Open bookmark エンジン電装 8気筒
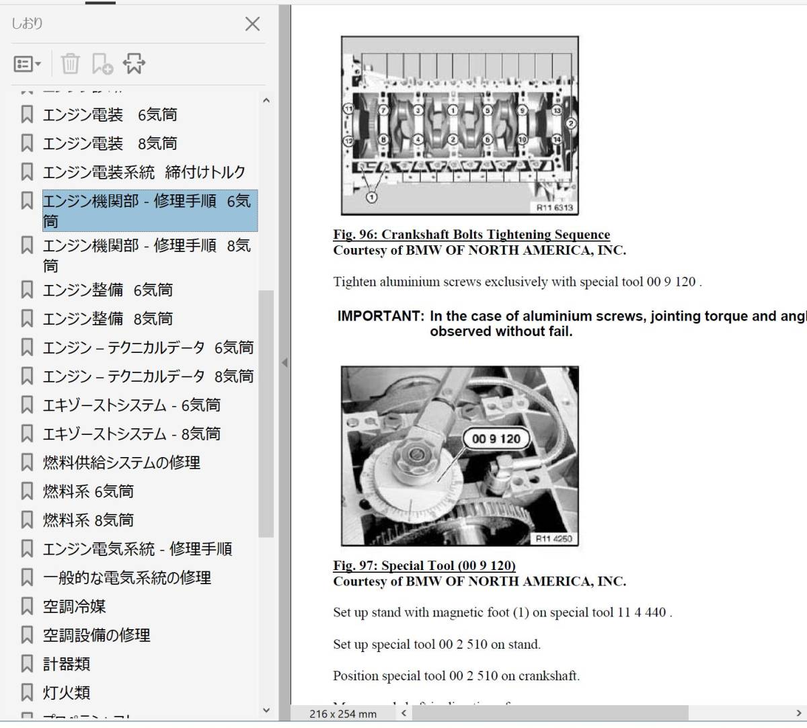Viewport: 807px width, 728px height. (x=110, y=144)
